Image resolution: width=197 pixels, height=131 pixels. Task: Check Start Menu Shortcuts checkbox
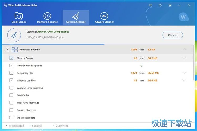pyautogui.click(x=11, y=103)
